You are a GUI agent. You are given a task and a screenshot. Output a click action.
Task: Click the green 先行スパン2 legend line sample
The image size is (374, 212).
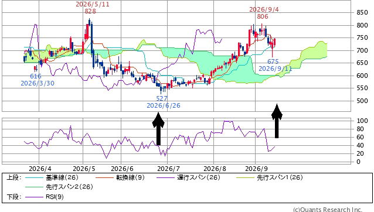click(34, 187)
